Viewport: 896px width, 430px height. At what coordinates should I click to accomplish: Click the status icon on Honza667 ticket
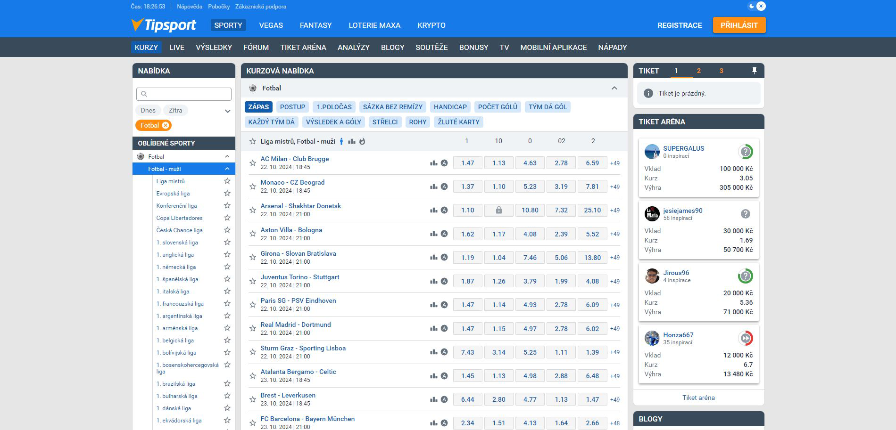pyautogui.click(x=746, y=338)
